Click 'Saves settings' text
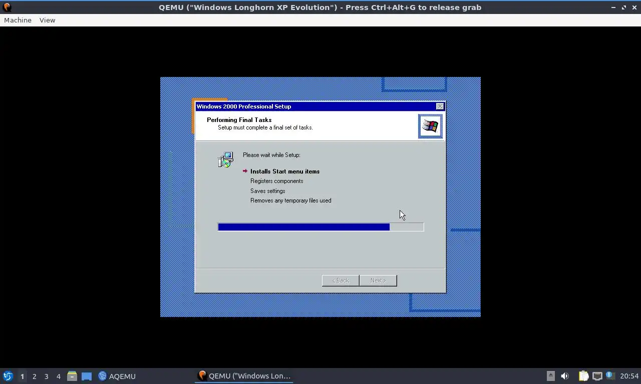 tap(267, 191)
